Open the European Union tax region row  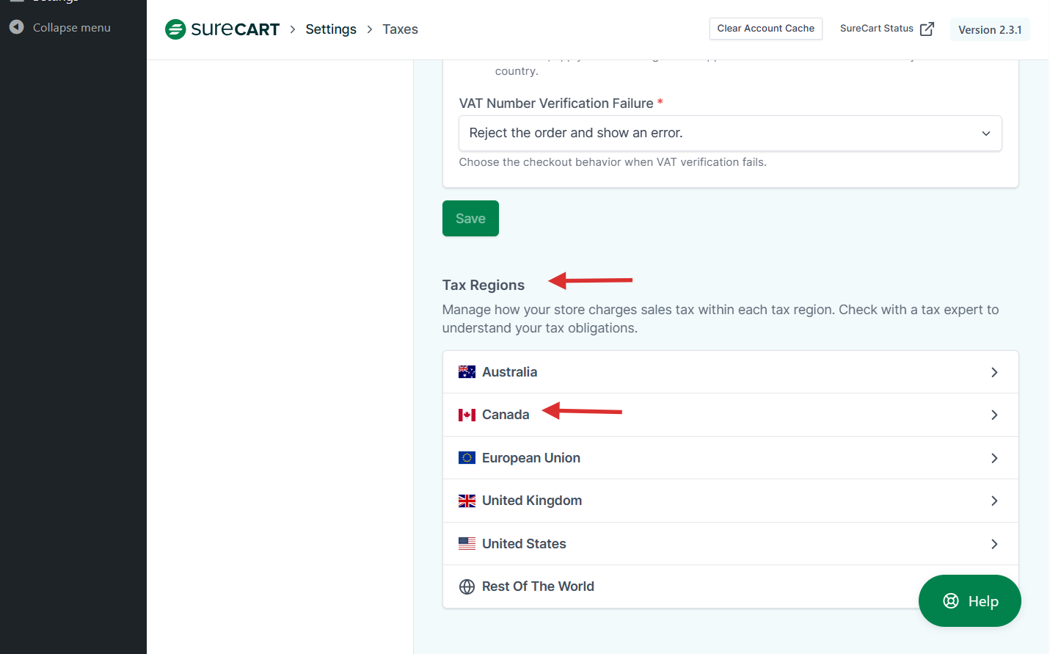tap(729, 458)
